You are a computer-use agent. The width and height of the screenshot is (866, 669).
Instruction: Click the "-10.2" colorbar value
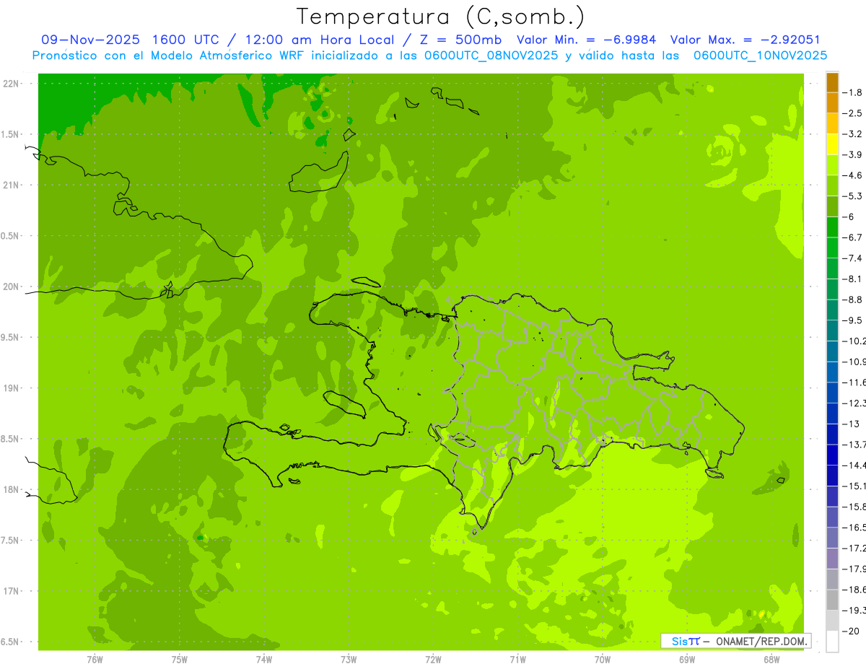(x=854, y=341)
